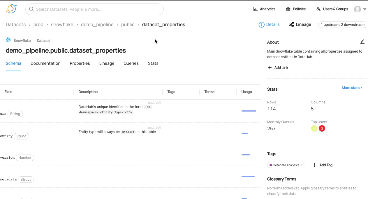Viewport: 368px width, 199px height.
Task: Click the Description column header
Action: [88, 92]
